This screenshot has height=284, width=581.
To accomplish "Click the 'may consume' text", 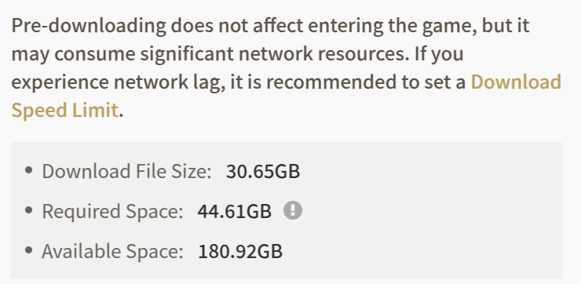I will (72, 54).
